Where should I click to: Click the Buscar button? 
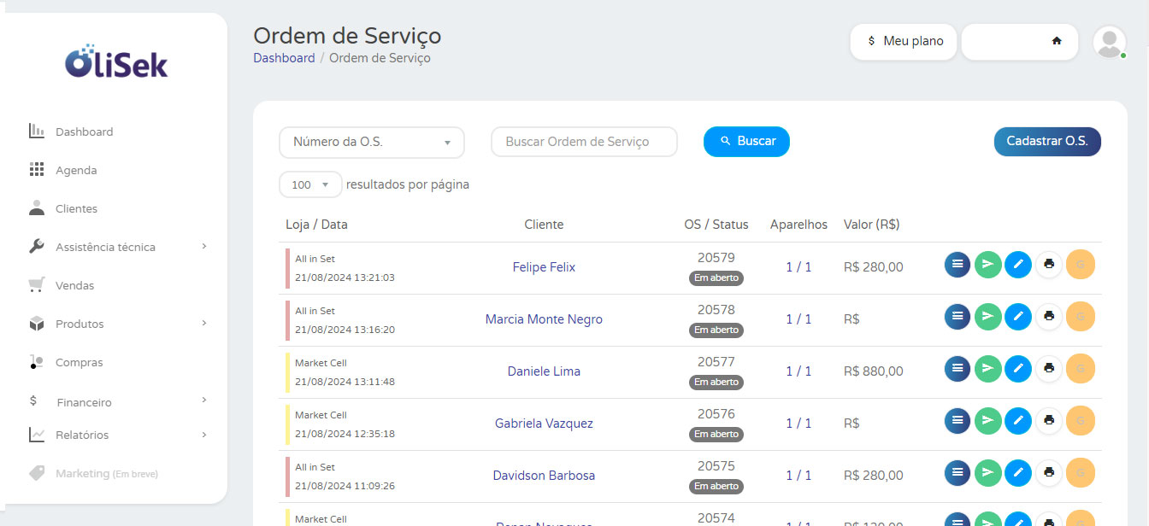pyautogui.click(x=746, y=142)
